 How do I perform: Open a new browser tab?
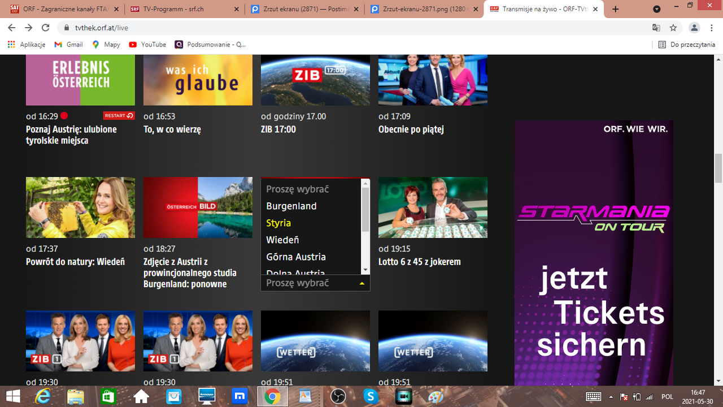pyautogui.click(x=615, y=9)
